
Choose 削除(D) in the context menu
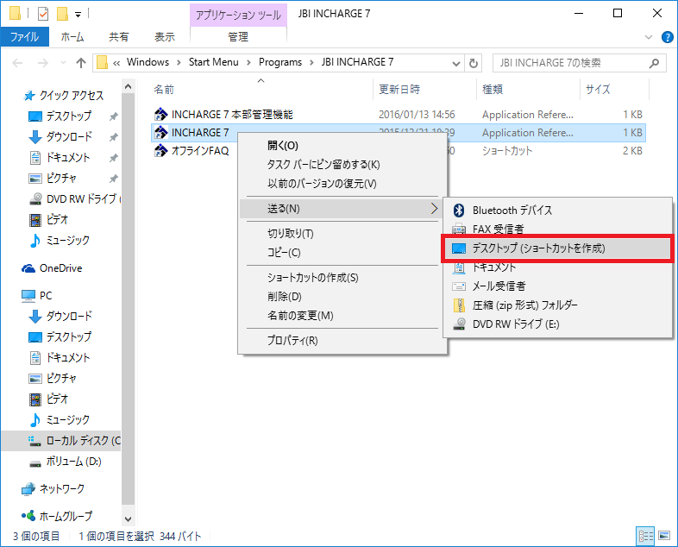click(342, 297)
